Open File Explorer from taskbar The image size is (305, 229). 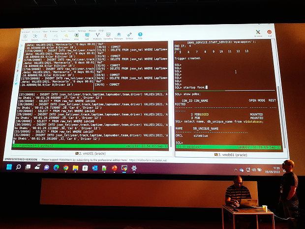pyautogui.click(x=75, y=168)
